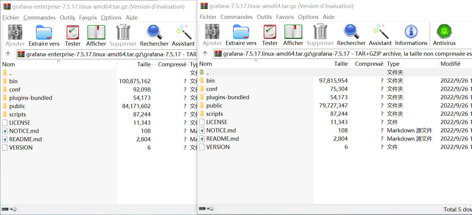Click Rechercher icon in grafana-7.5.17 window
The image size is (472, 215).
pyautogui.click(x=351, y=32)
